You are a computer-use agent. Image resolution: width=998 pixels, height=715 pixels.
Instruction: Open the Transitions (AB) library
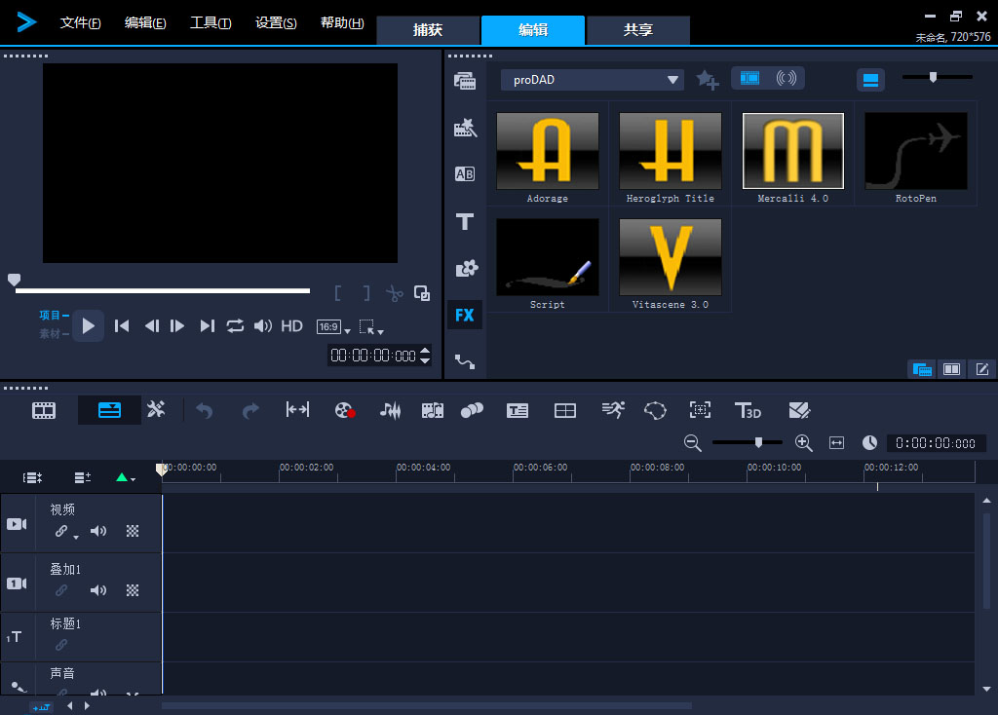[x=465, y=173]
